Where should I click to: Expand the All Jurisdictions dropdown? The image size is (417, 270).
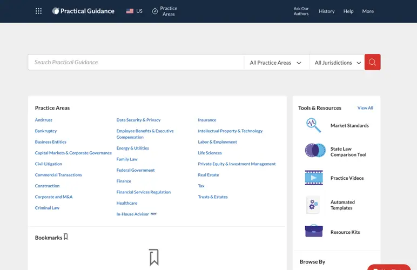(337, 63)
